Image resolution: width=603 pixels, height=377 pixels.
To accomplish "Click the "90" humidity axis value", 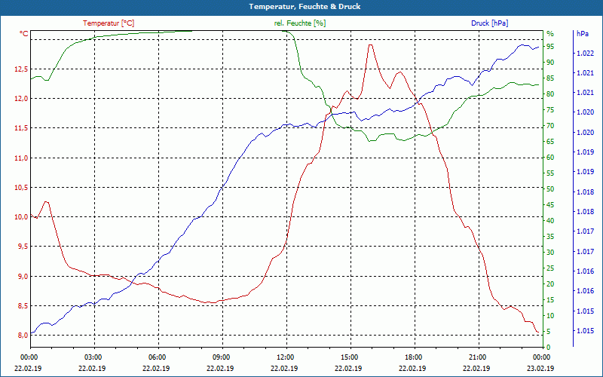I will click(550, 63).
